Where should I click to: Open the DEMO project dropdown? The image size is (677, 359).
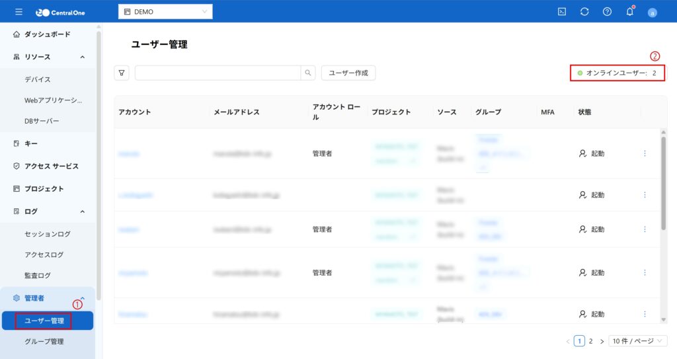coord(165,12)
